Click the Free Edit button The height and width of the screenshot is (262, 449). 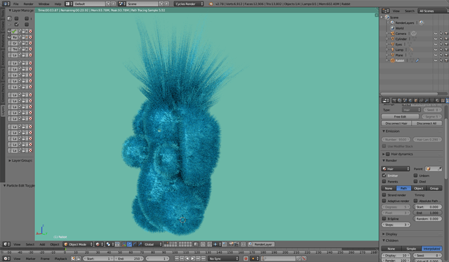400,116
